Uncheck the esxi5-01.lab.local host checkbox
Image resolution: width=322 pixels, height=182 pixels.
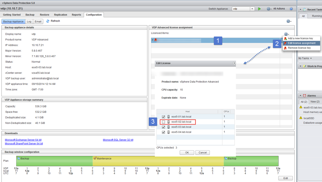(164, 117)
